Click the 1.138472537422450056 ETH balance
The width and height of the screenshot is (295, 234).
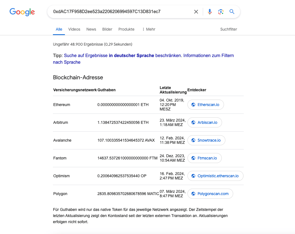click(x=123, y=122)
